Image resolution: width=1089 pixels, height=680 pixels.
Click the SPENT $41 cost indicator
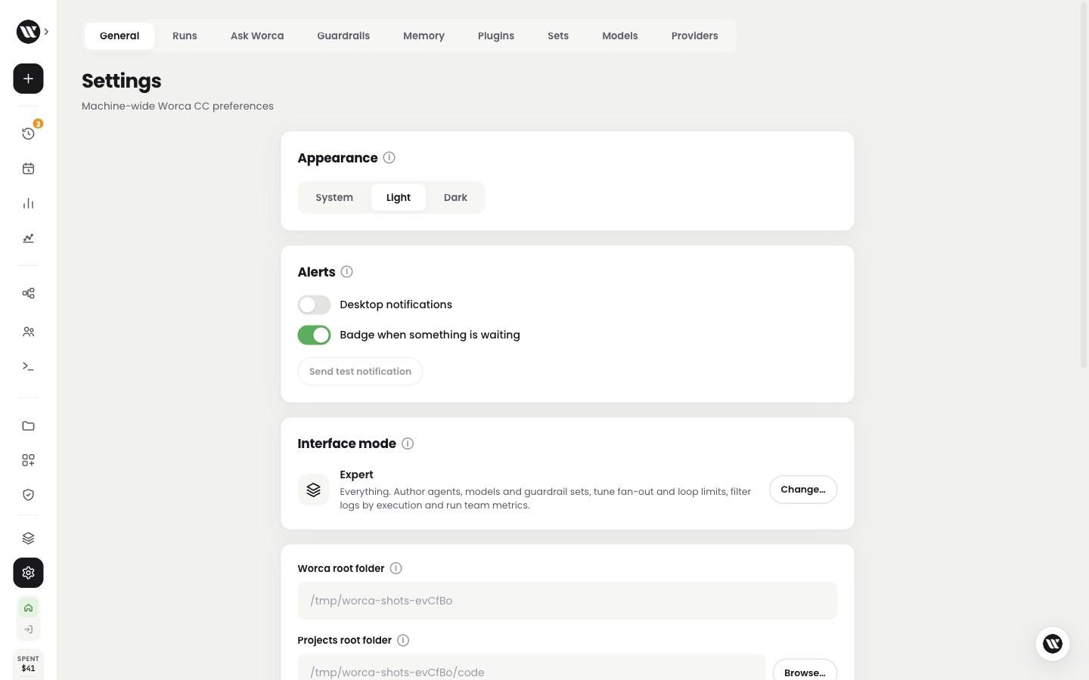click(28, 664)
